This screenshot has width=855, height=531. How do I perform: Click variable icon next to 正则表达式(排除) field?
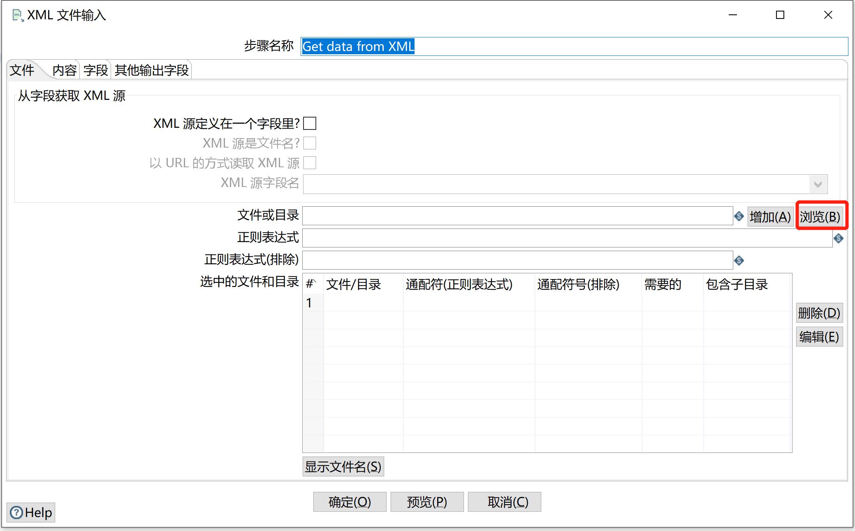click(x=739, y=261)
